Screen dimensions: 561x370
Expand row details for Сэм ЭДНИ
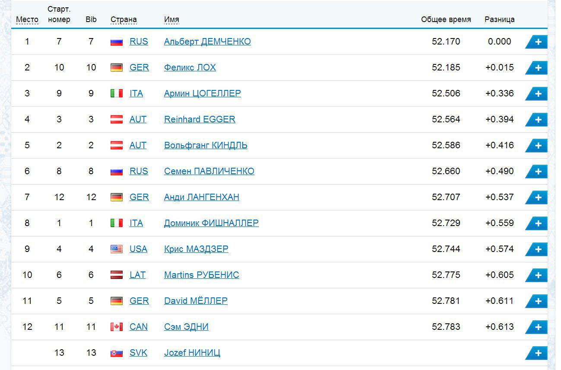tap(538, 327)
